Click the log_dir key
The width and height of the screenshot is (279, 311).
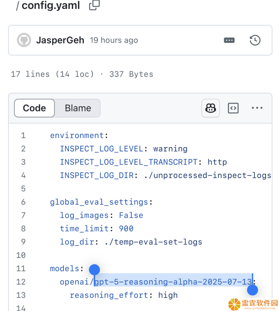[77, 242]
